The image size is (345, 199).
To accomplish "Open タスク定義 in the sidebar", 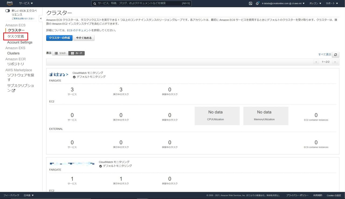I will pos(16,36).
